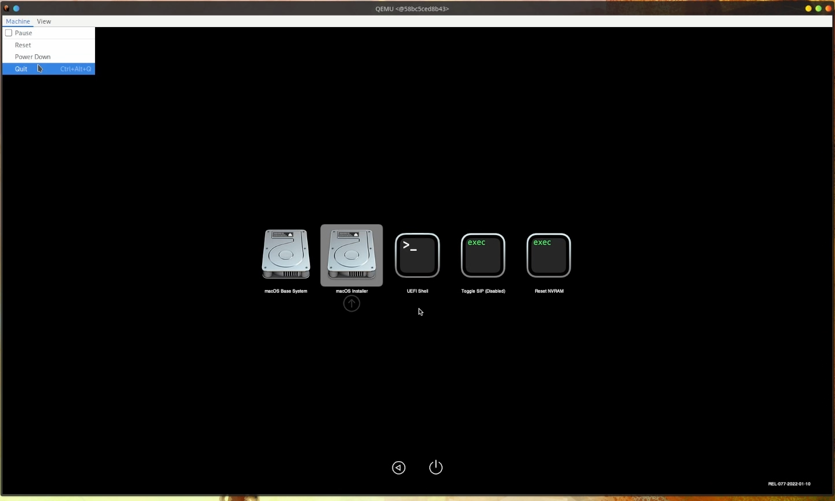The image size is (835, 501).
Task: Click the Toggle SIP (Disabled) label text
Action: [483, 291]
